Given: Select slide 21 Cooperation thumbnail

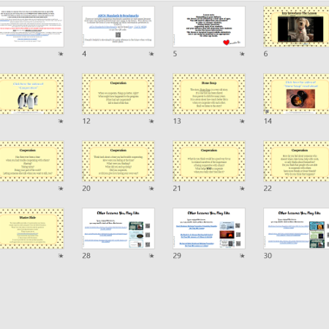Looking at the screenshot, I should click(x=209, y=161).
